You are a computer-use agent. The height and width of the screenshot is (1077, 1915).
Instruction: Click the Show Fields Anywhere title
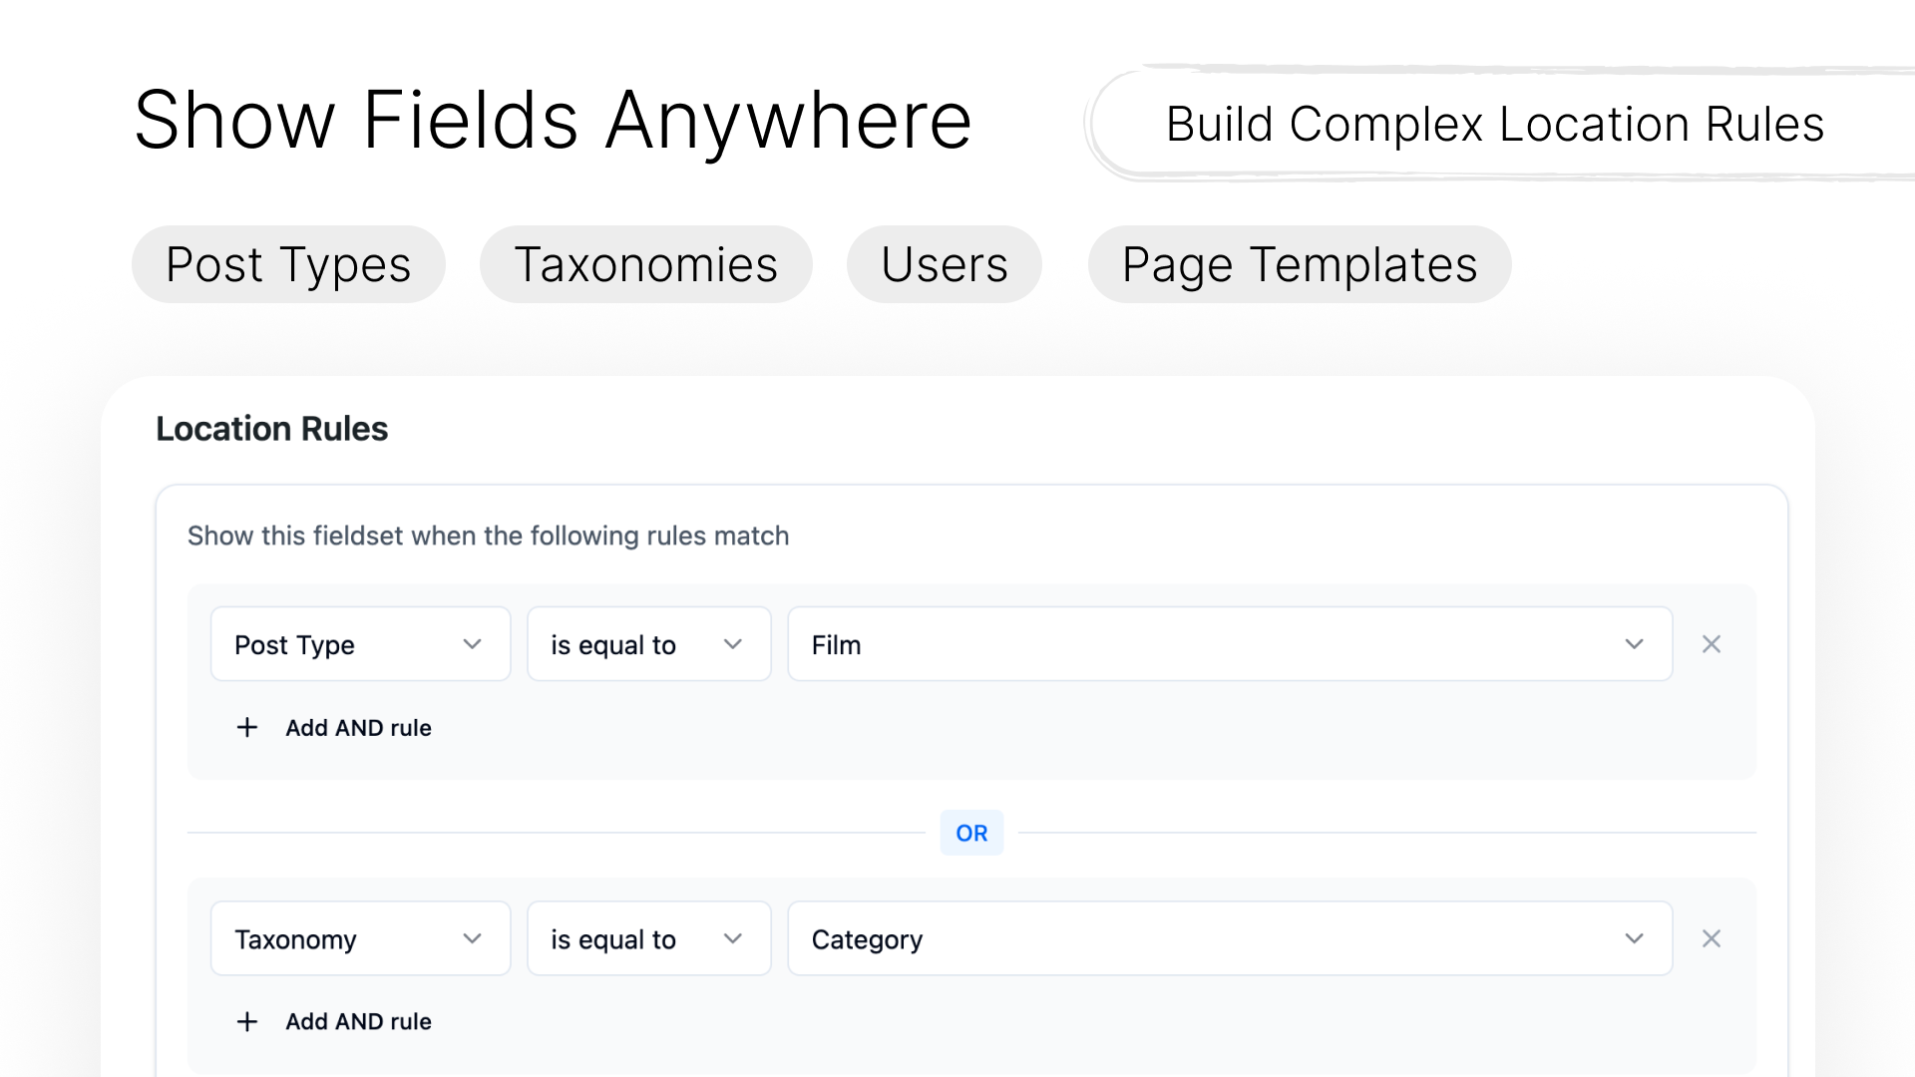554,118
